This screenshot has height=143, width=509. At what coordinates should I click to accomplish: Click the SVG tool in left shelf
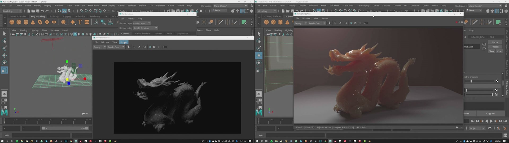tap(87, 22)
